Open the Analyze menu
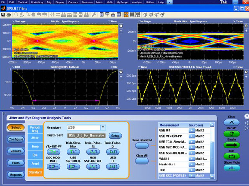This screenshot has width=249, height=186. click(137, 2)
